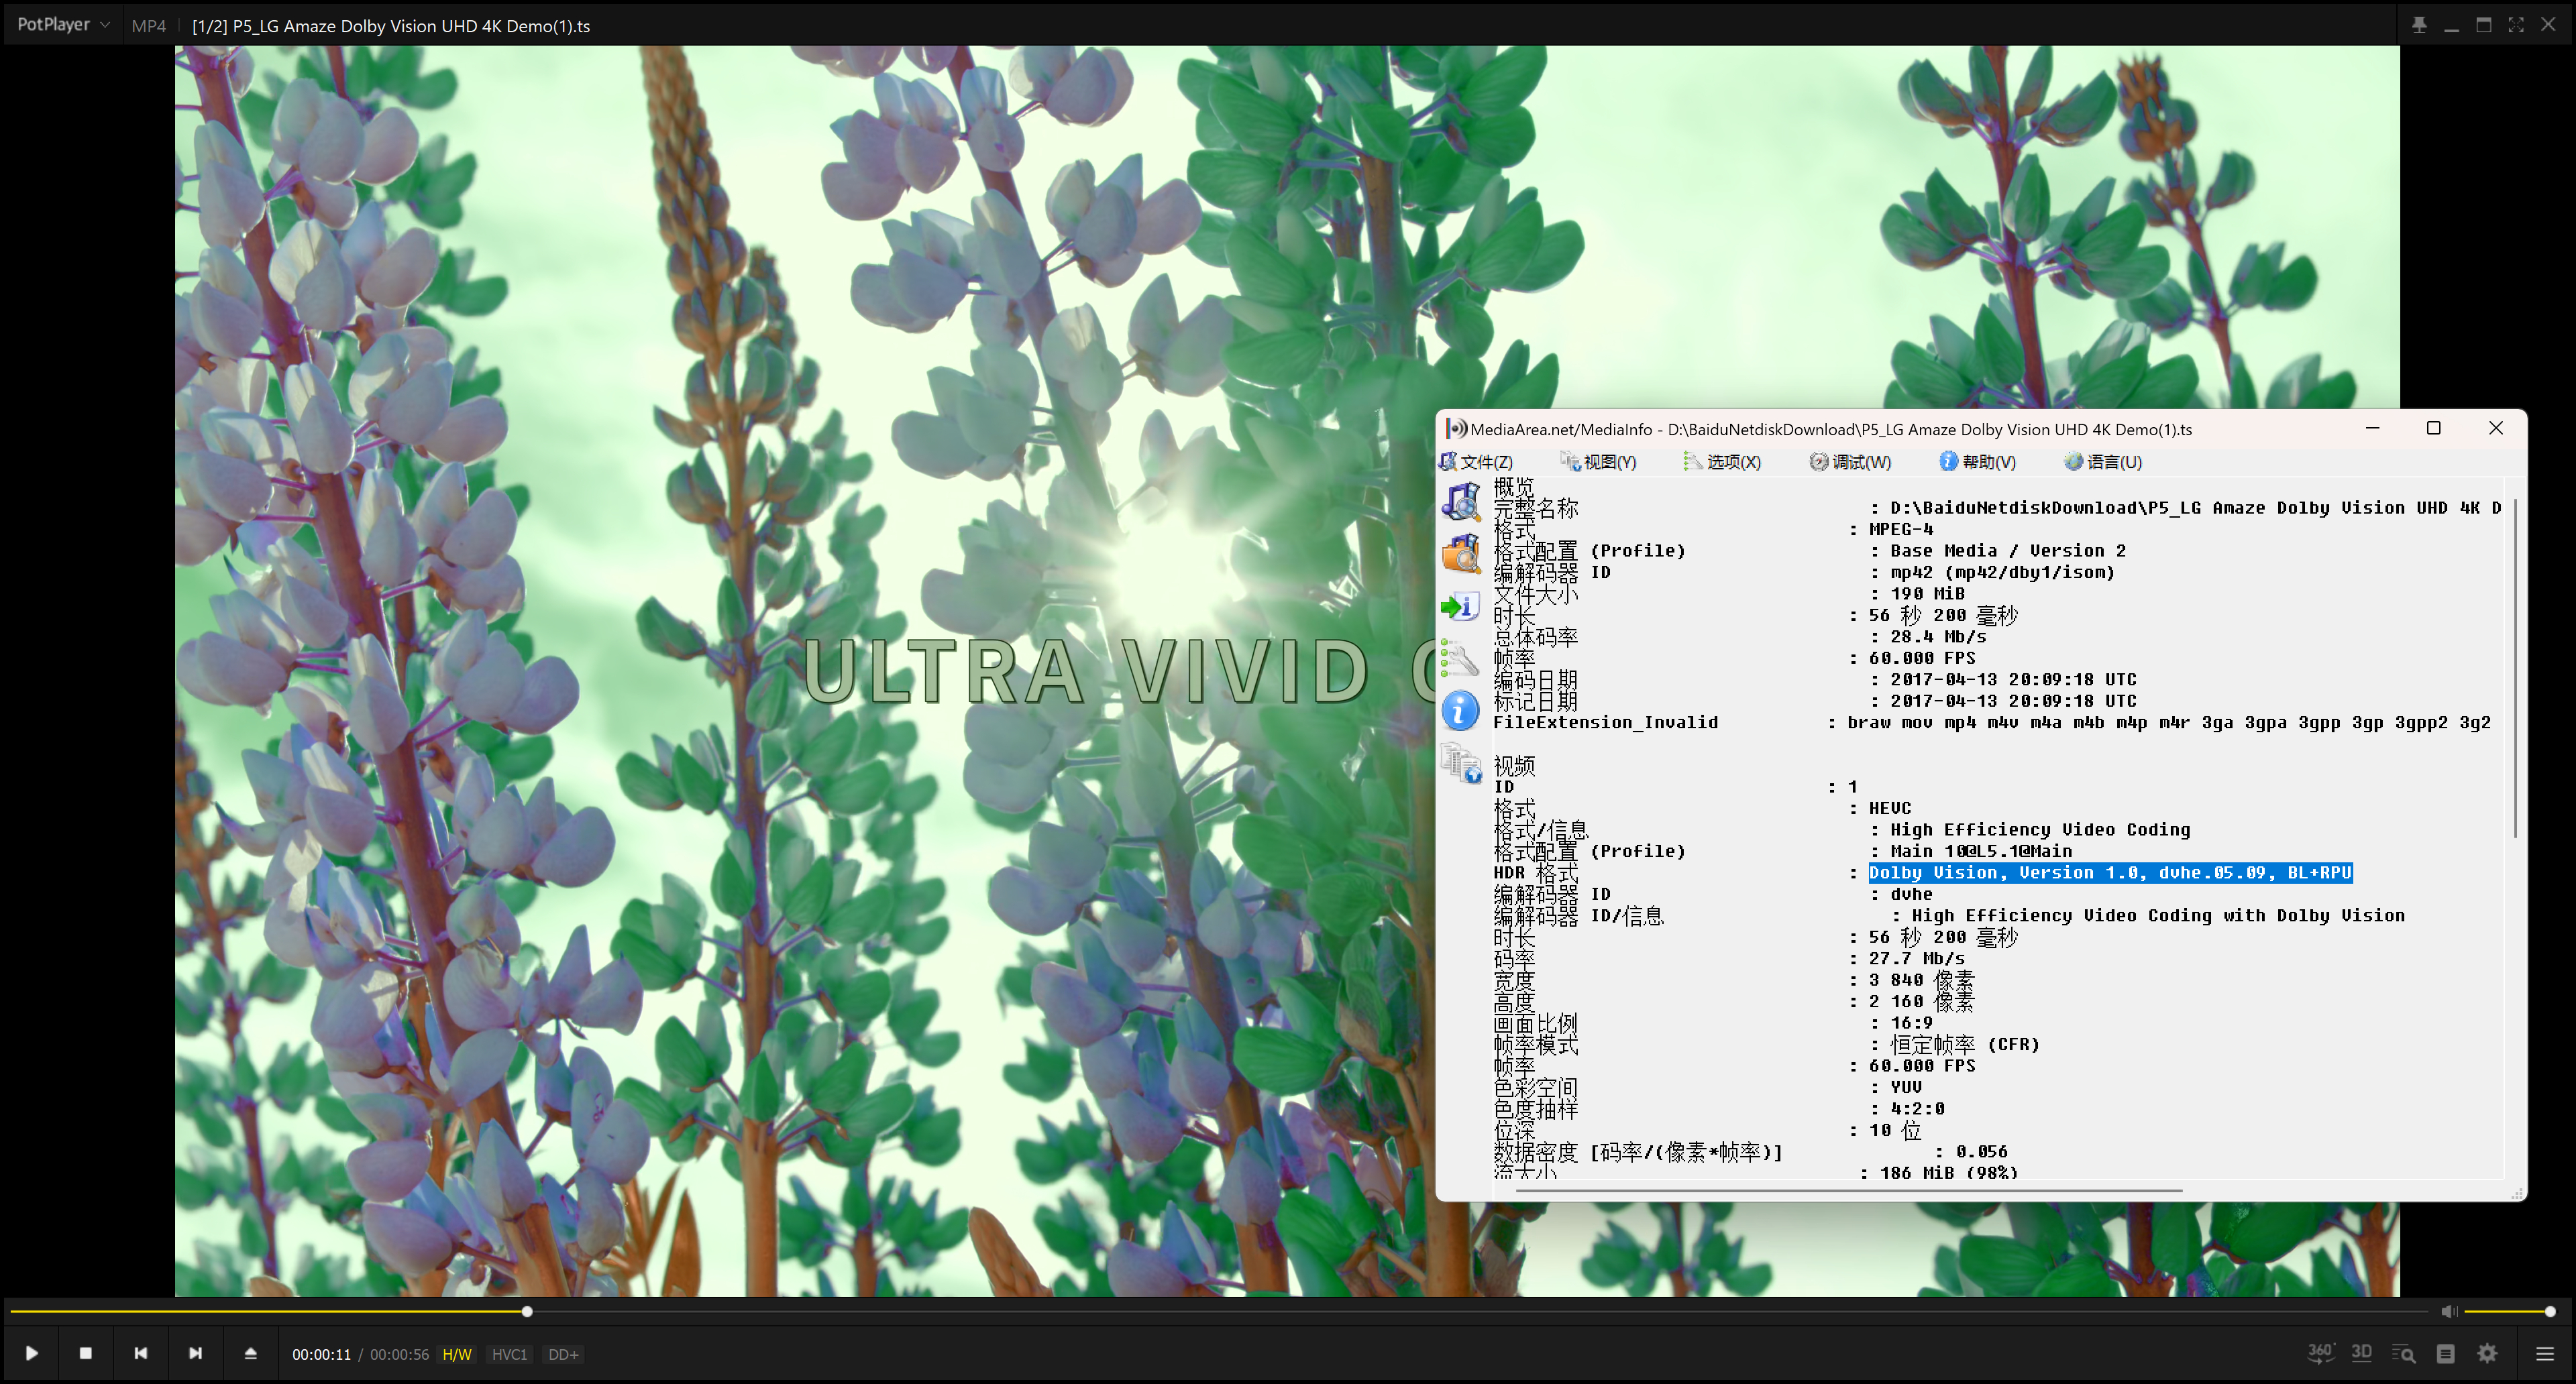Open the 选项(X) menu in MediaInfo

pyautogui.click(x=1722, y=461)
